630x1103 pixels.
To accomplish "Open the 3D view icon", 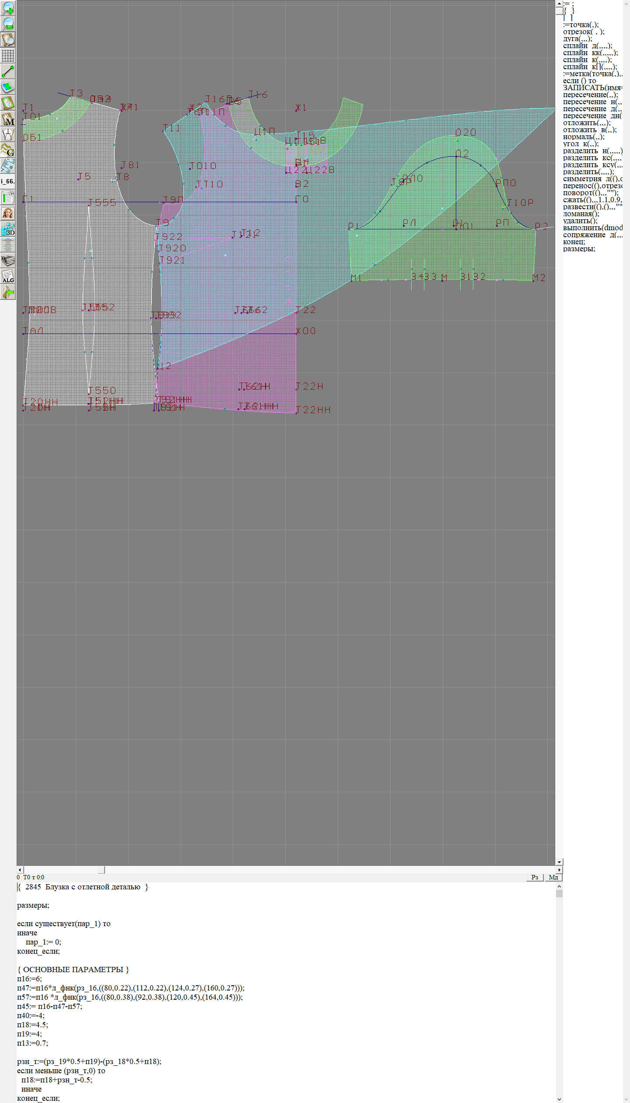I will point(8,229).
